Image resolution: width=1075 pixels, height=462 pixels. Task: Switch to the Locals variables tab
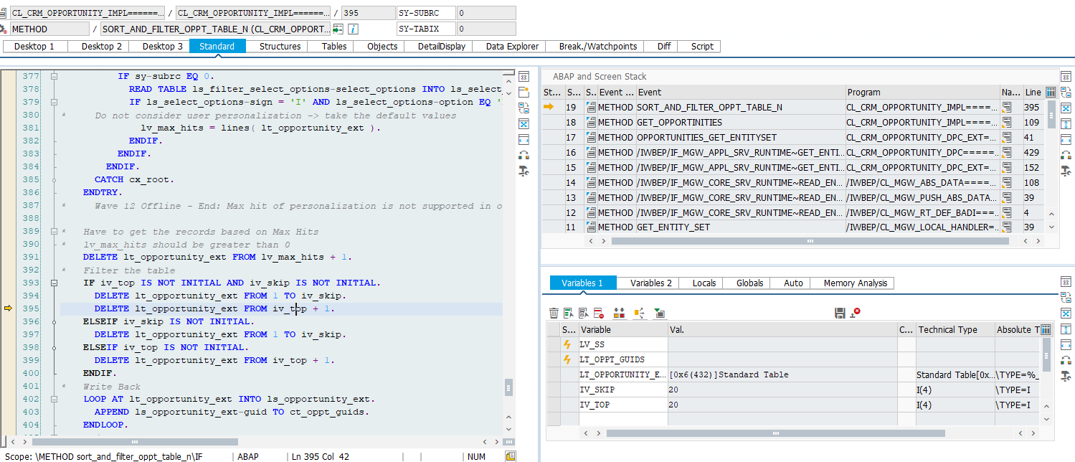[704, 283]
